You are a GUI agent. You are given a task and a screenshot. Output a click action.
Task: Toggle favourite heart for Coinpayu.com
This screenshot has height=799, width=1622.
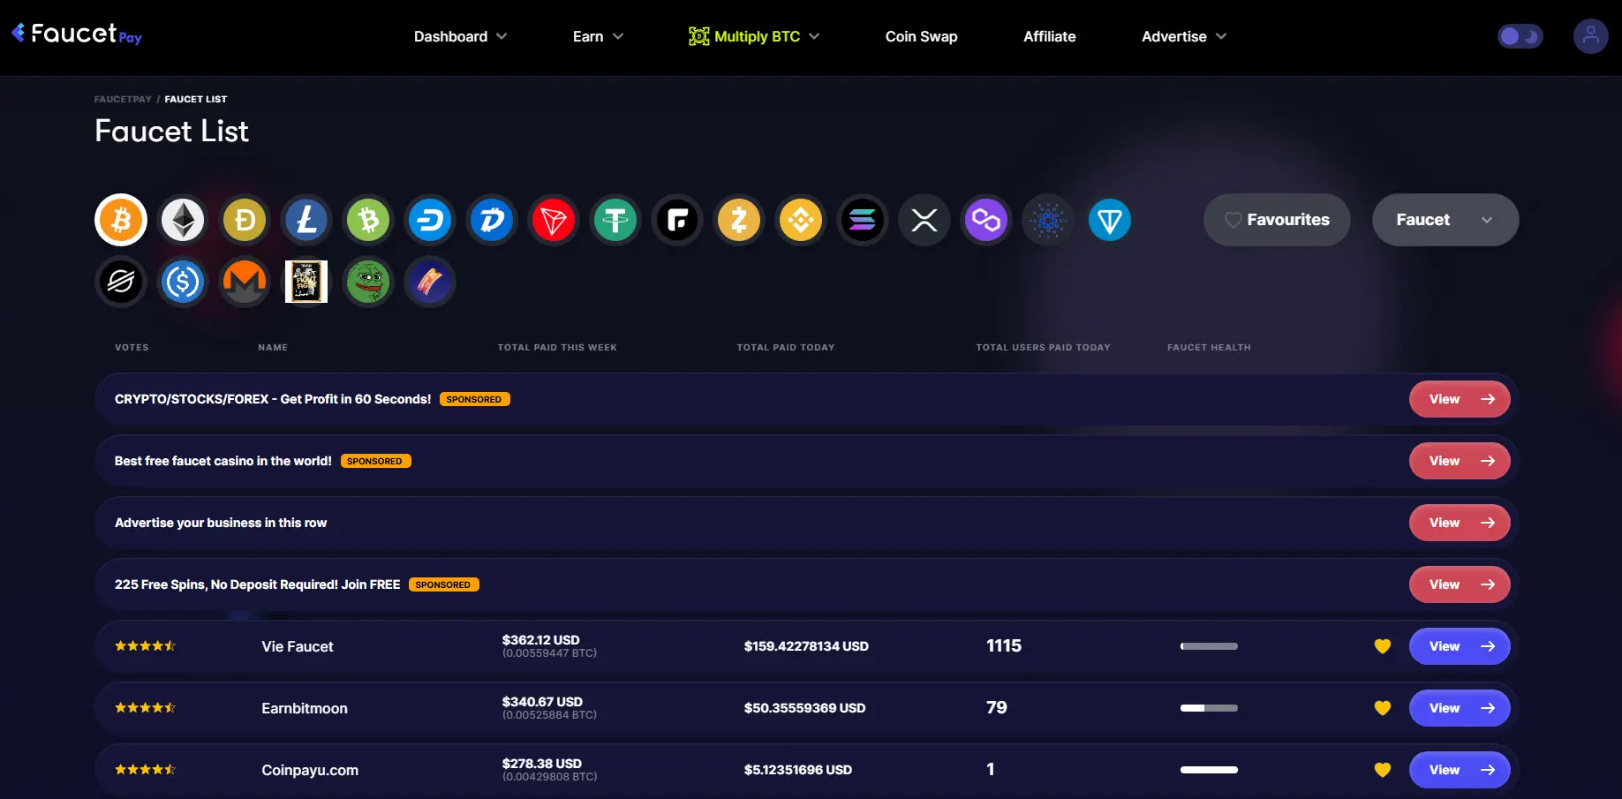coord(1383,770)
